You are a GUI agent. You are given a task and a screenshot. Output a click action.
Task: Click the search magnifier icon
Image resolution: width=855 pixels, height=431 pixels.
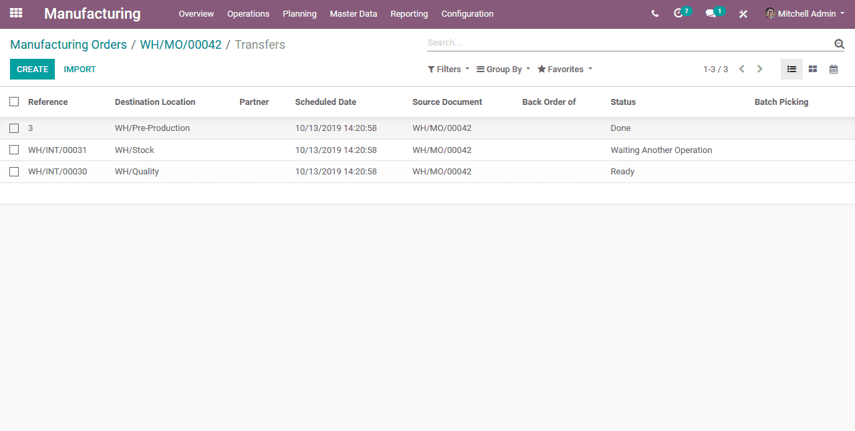[x=839, y=44]
